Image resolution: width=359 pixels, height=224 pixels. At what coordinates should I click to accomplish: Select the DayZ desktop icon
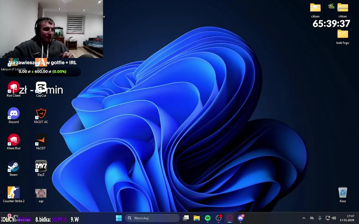click(x=41, y=168)
